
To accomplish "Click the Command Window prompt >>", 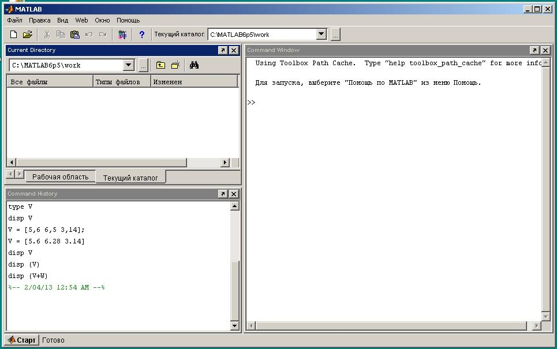I will point(251,103).
